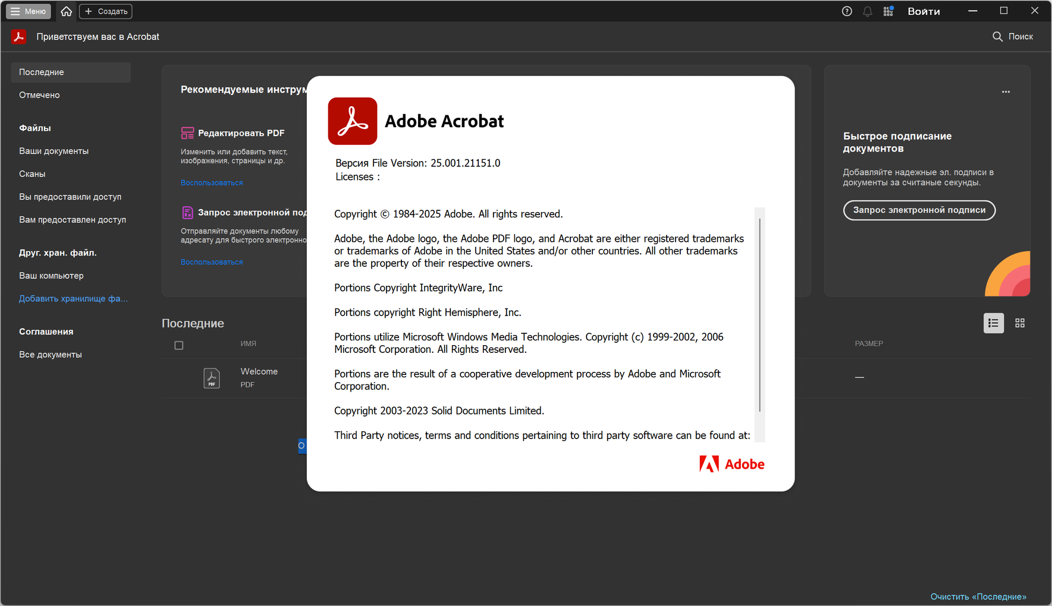Open Сканы in the sidebar
1052x606 pixels.
[32, 174]
